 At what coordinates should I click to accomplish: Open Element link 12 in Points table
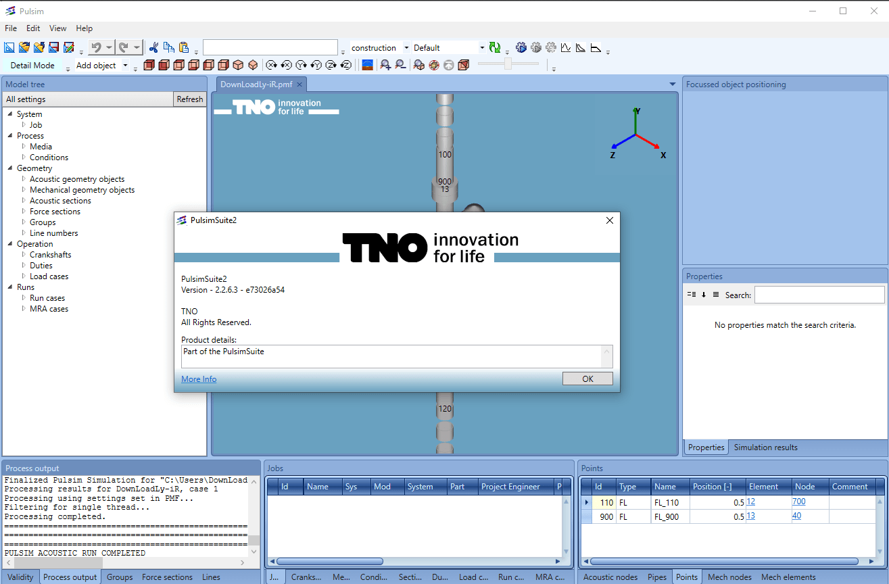pos(751,502)
